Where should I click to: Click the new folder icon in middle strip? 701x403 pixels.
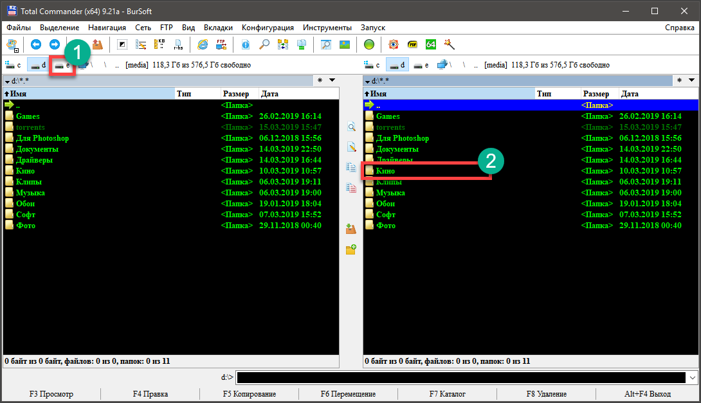[351, 249]
